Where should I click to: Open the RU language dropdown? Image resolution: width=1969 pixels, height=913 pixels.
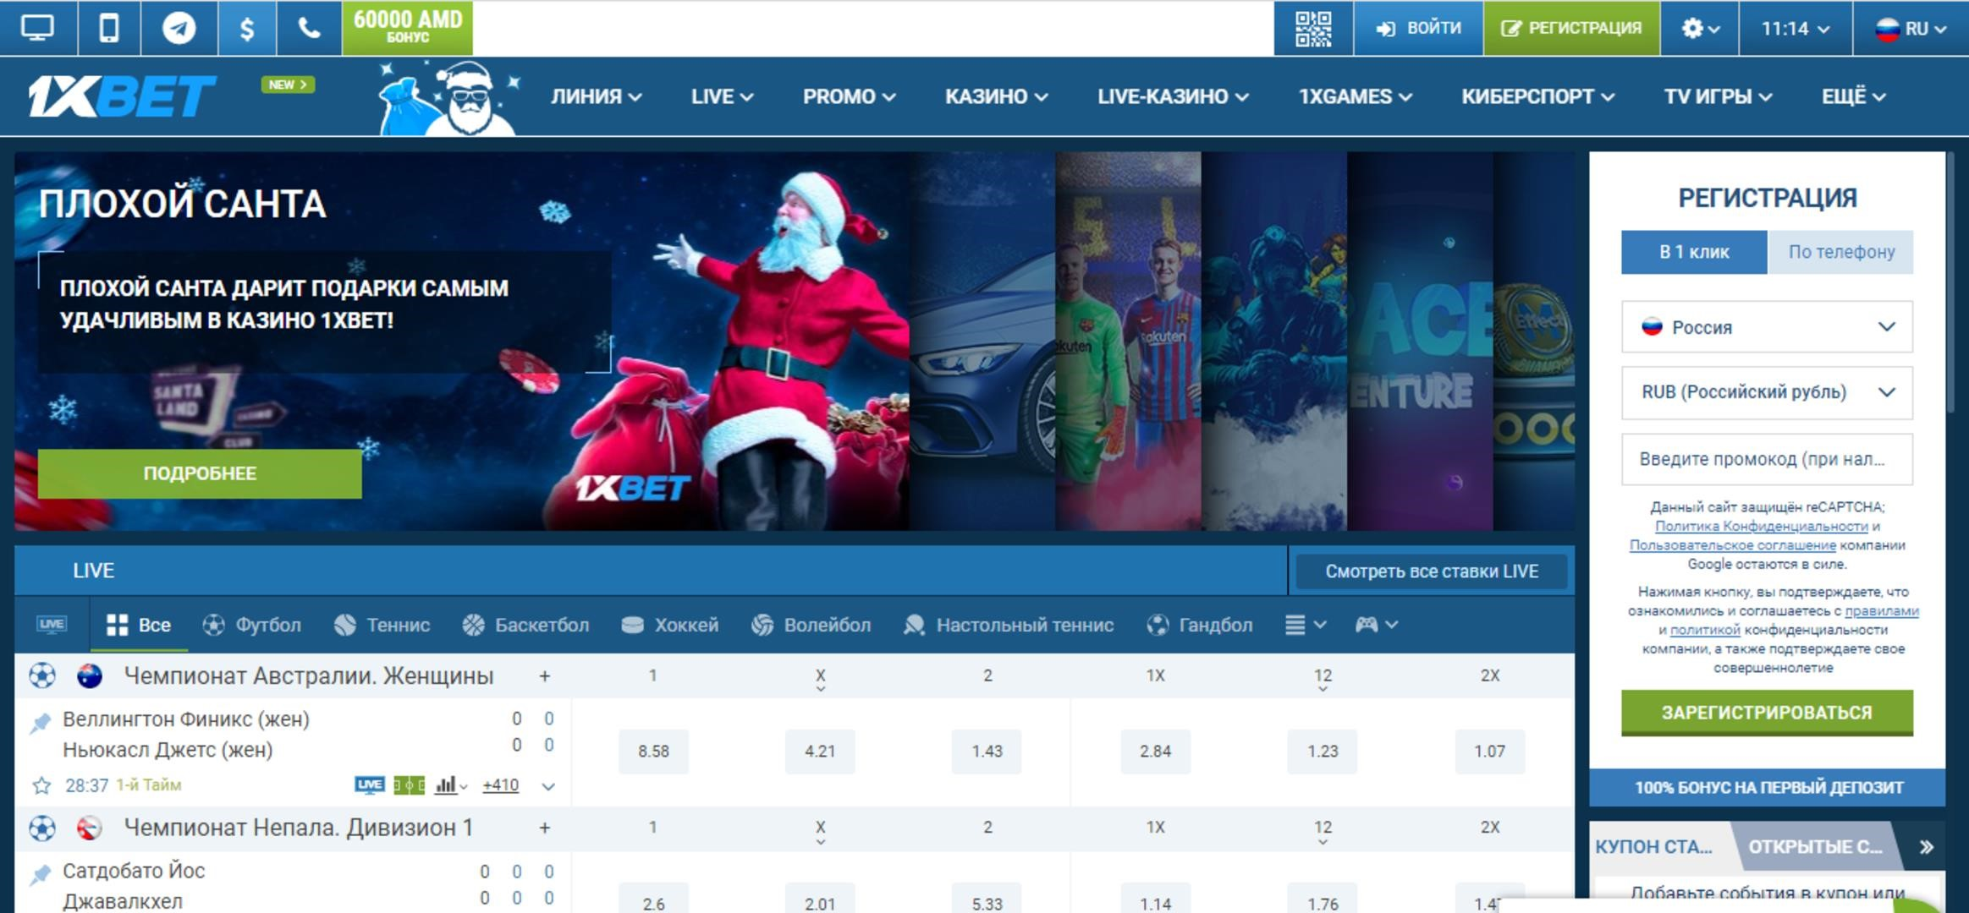(x=1911, y=28)
